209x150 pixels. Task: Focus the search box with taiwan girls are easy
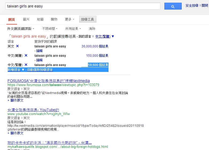pyautogui.click(x=83, y=6)
